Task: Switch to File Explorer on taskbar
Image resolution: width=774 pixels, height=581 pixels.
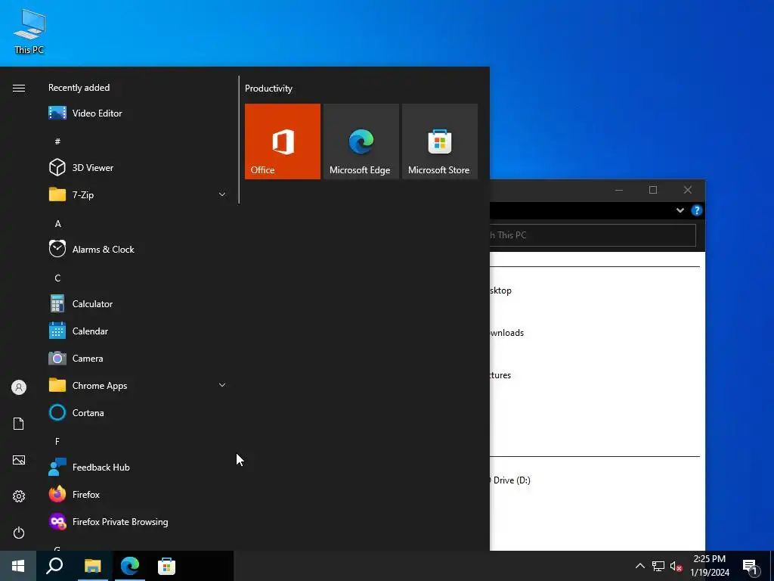Action: 92,566
